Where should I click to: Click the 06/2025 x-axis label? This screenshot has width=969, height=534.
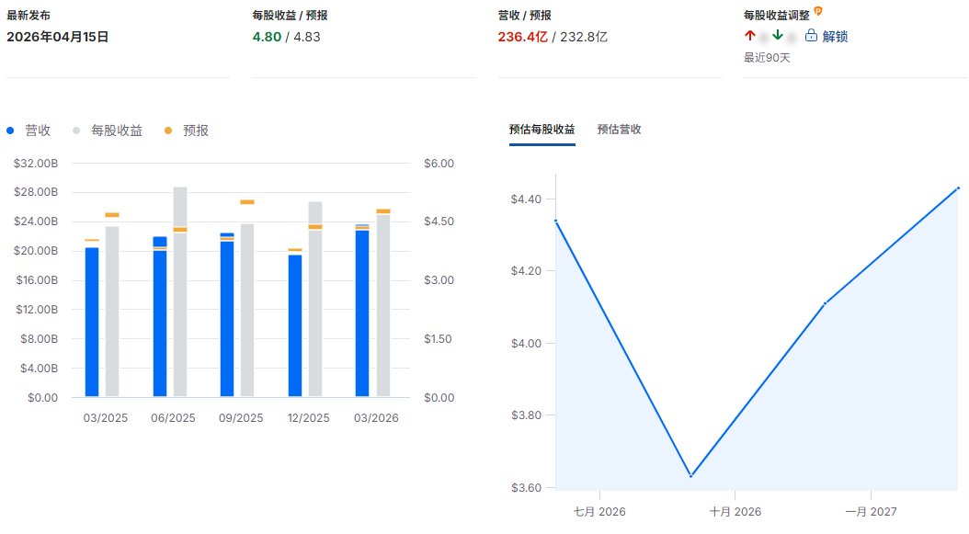click(173, 418)
